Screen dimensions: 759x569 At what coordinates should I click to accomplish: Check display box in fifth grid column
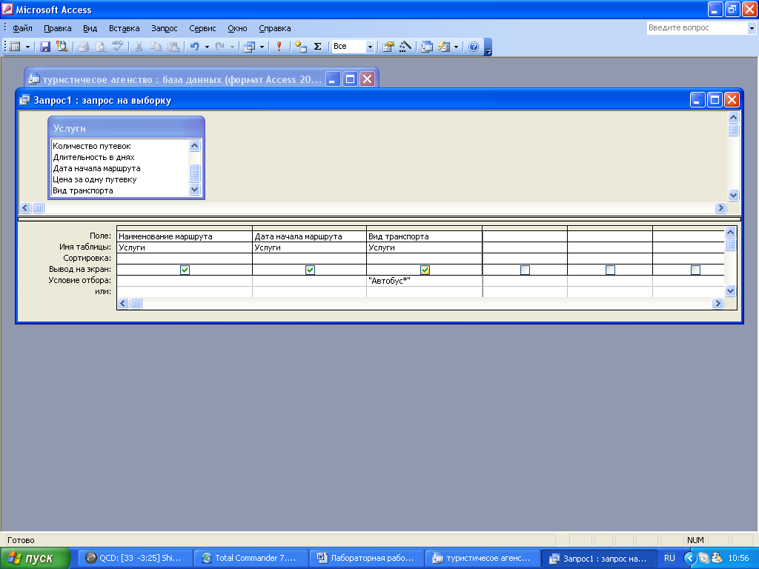(x=611, y=270)
